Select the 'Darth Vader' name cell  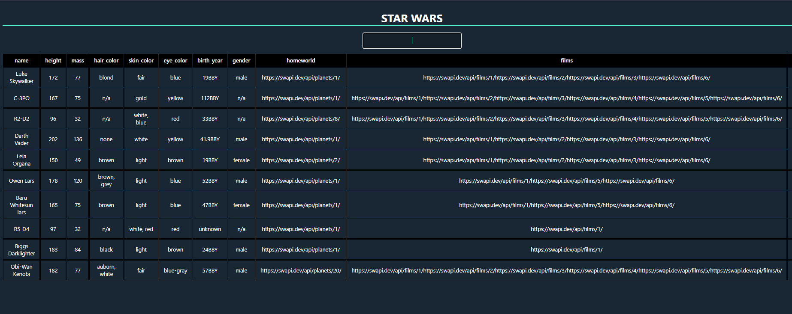(x=21, y=139)
